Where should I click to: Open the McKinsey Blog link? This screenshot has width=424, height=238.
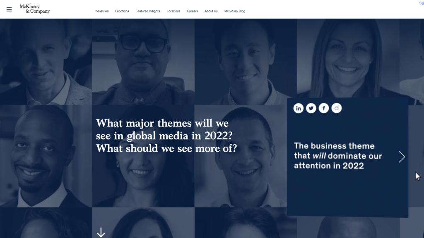coord(235,11)
